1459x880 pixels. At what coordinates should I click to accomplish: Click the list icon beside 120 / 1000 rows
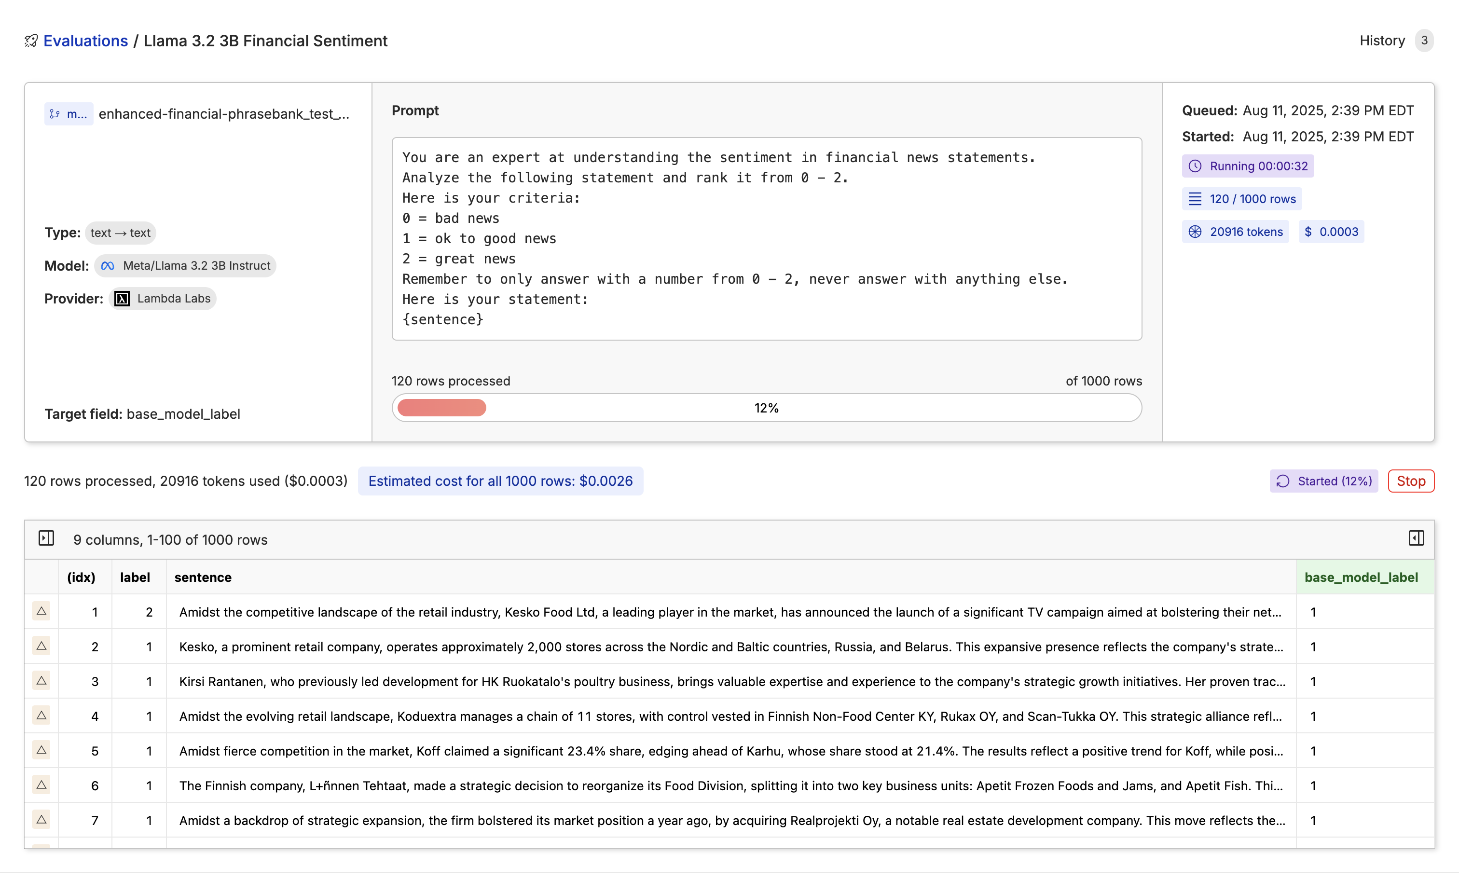pyautogui.click(x=1196, y=199)
